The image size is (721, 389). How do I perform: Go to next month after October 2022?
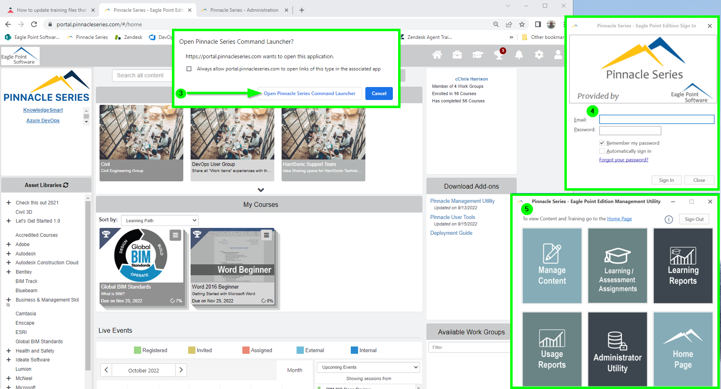[x=181, y=370]
